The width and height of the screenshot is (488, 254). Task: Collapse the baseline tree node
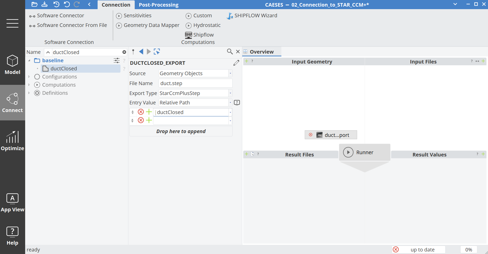(29, 60)
